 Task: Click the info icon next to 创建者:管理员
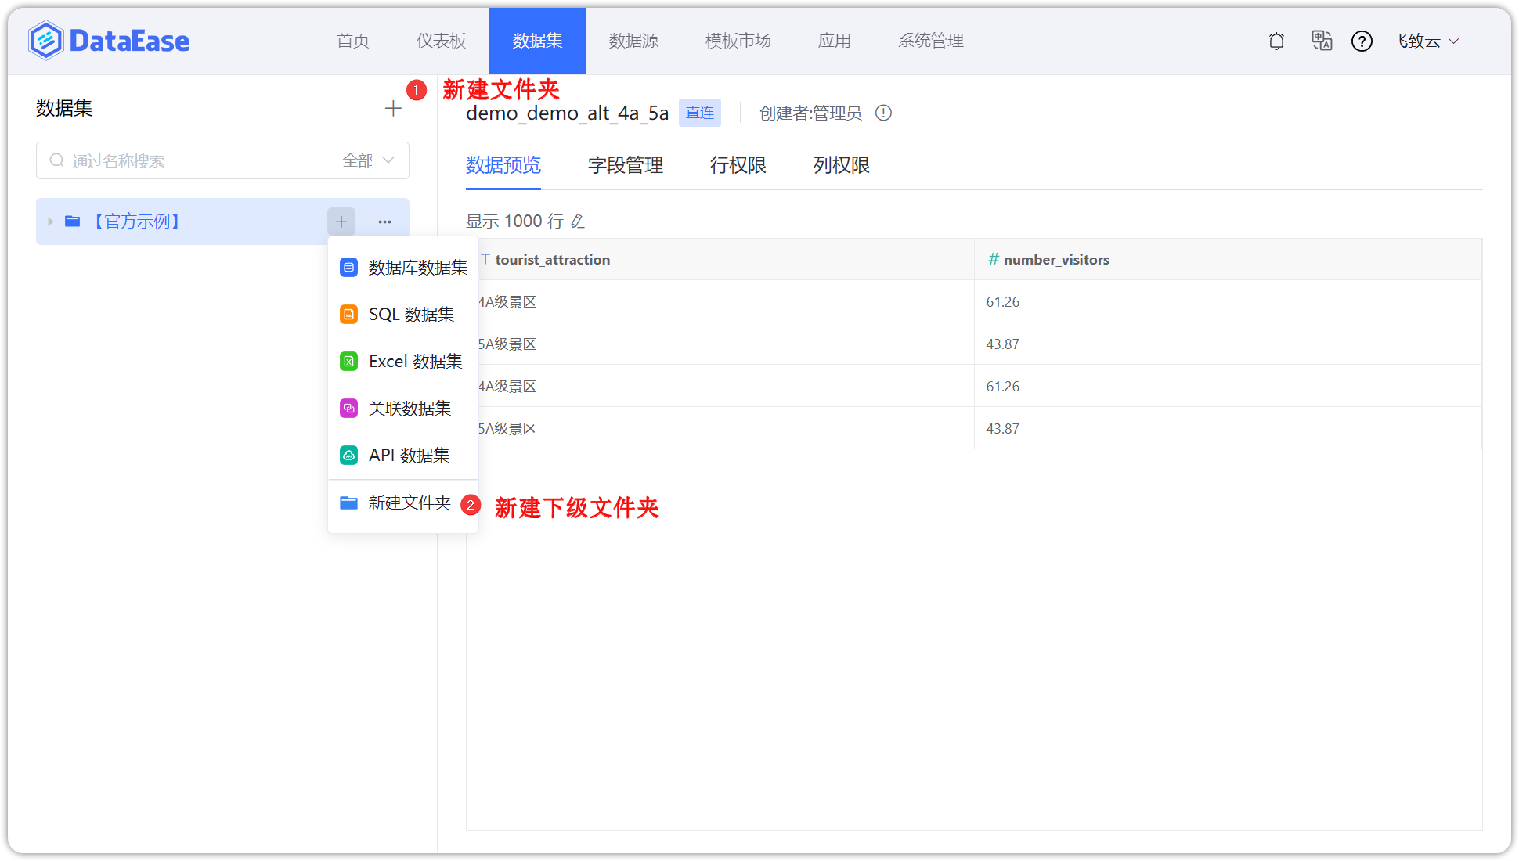(x=883, y=113)
